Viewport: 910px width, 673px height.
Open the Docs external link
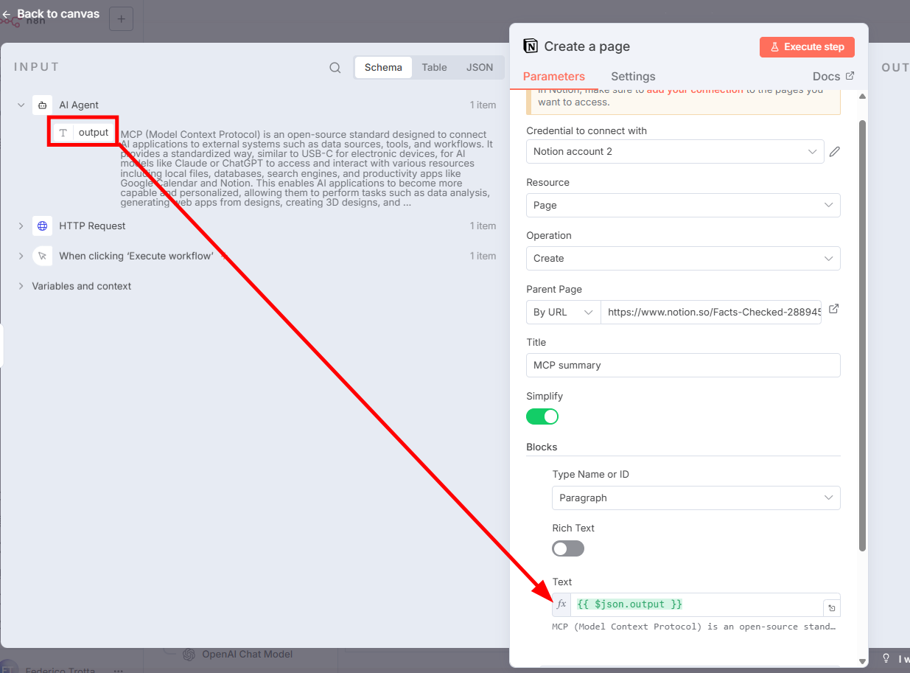(833, 77)
